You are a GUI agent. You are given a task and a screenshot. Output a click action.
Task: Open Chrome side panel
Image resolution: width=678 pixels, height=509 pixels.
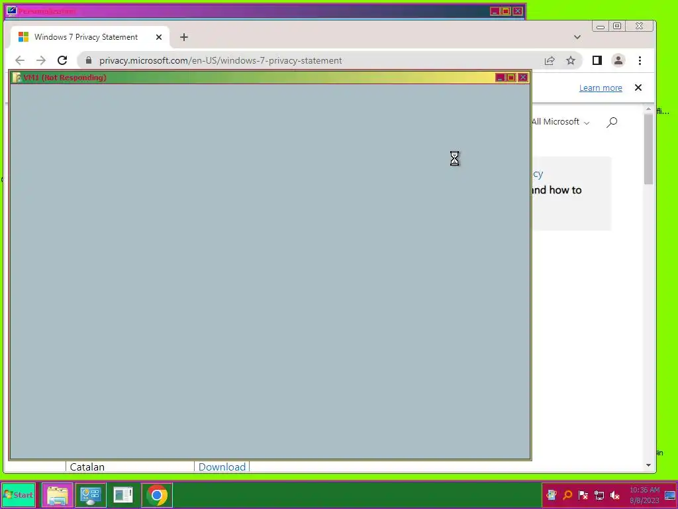coord(597,60)
